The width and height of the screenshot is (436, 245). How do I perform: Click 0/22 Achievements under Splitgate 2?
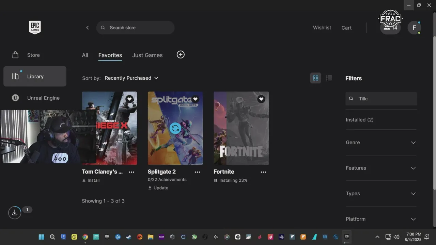point(167,180)
